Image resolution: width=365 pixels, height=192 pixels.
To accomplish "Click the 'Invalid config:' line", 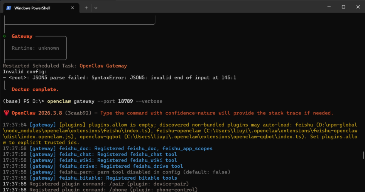I will click(x=25, y=72).
